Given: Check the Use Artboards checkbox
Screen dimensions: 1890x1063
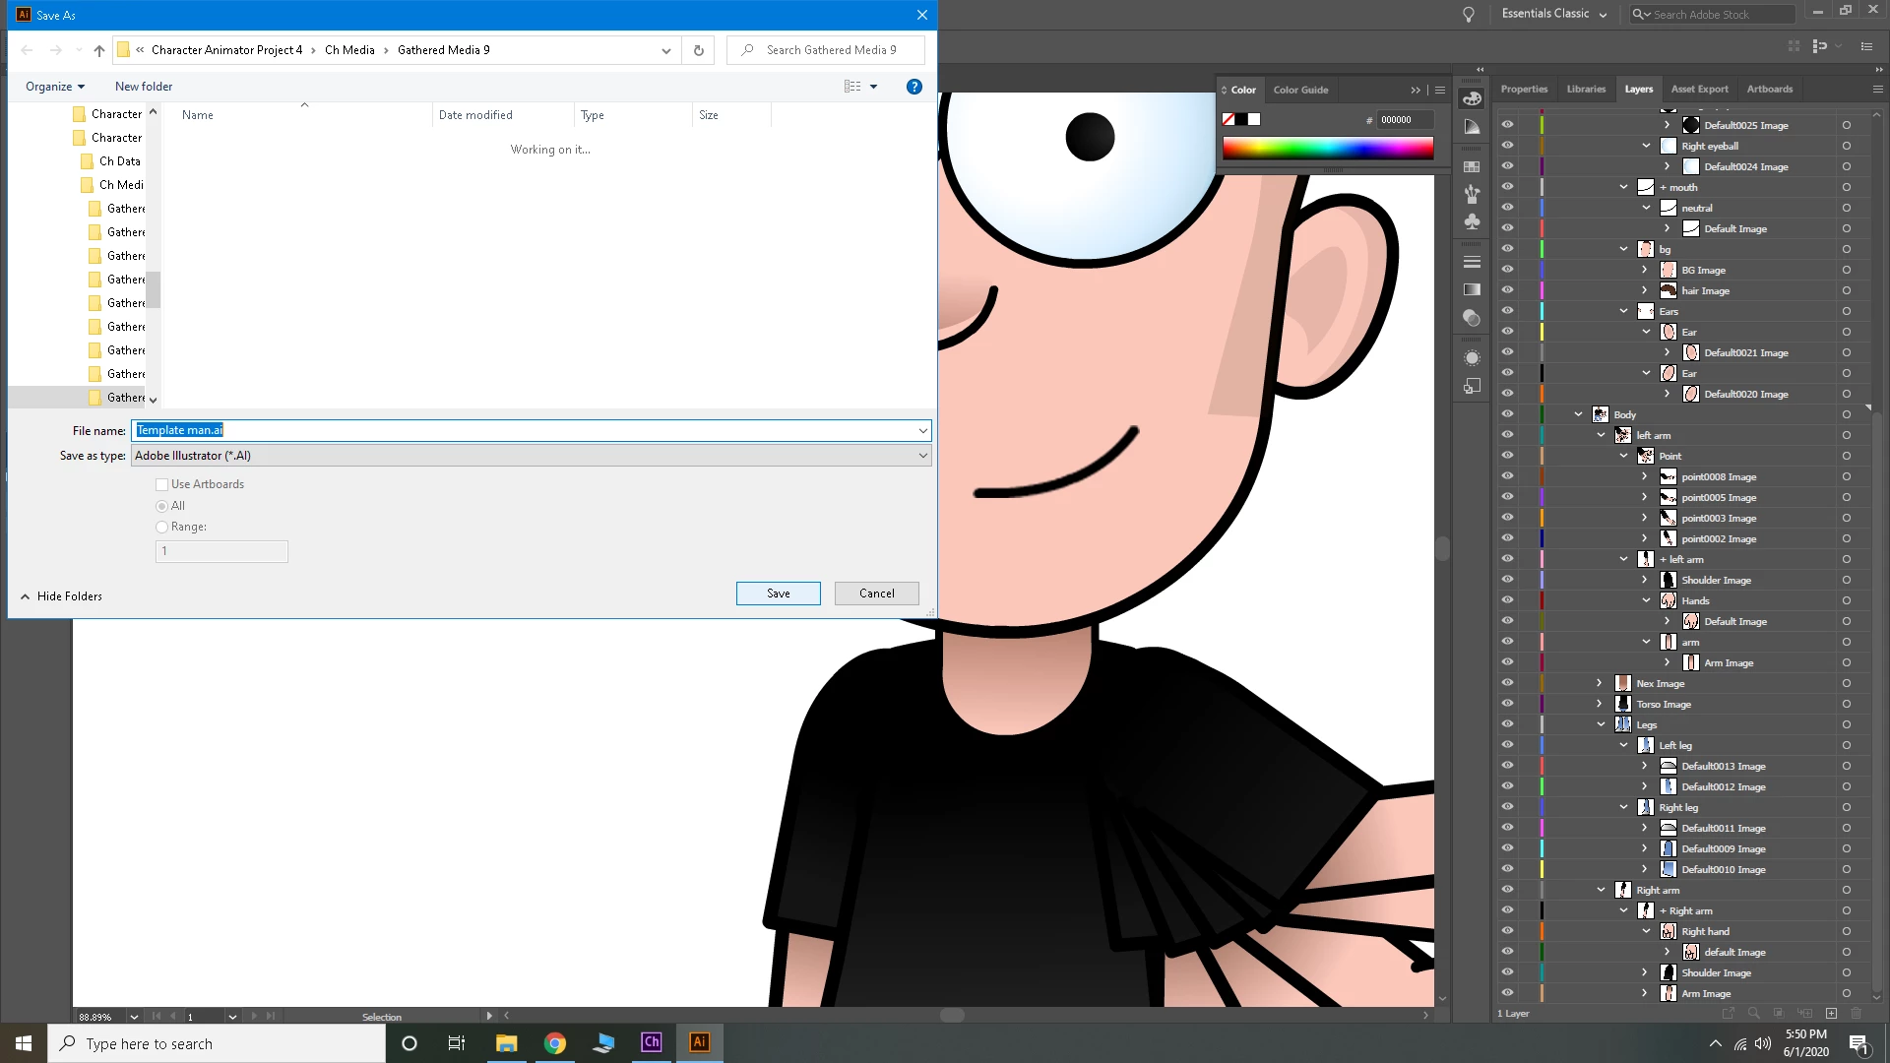Looking at the screenshot, I should pyautogui.click(x=161, y=484).
